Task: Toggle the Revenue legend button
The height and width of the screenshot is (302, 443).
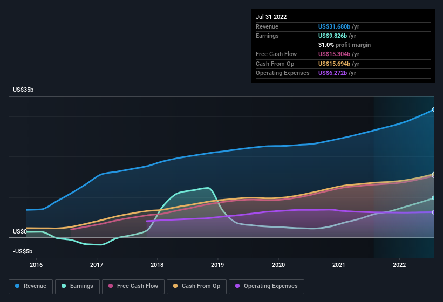Action: pyautogui.click(x=31, y=287)
